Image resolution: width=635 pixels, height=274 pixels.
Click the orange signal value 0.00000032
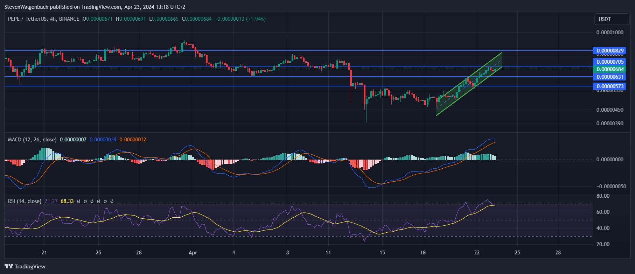(x=133, y=140)
